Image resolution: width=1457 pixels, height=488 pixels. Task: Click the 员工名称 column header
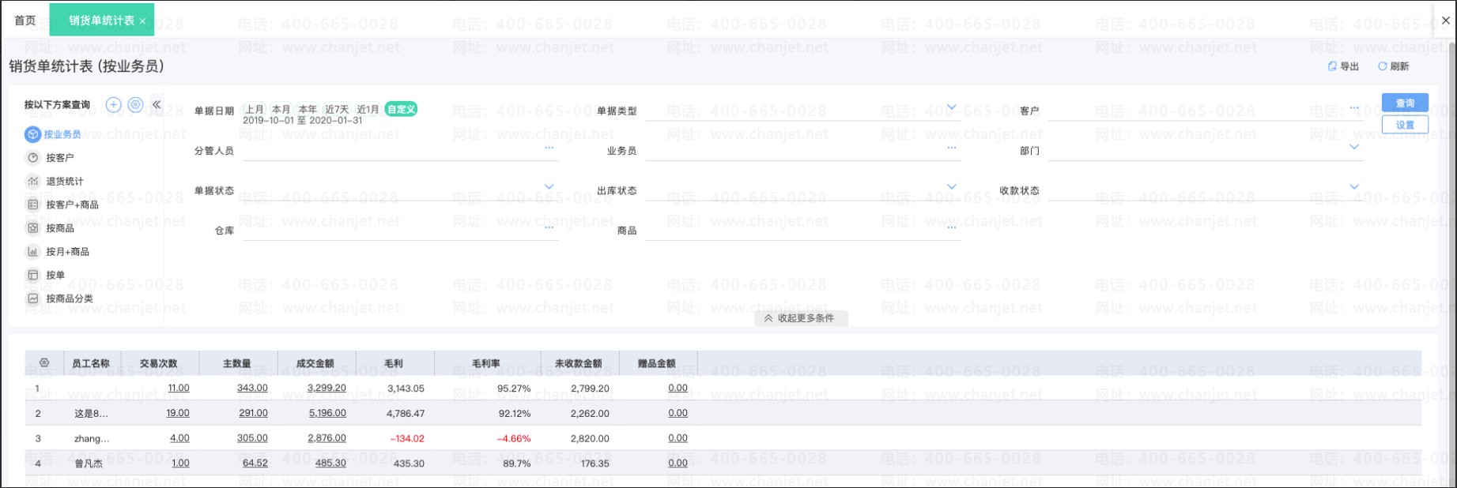pos(91,364)
